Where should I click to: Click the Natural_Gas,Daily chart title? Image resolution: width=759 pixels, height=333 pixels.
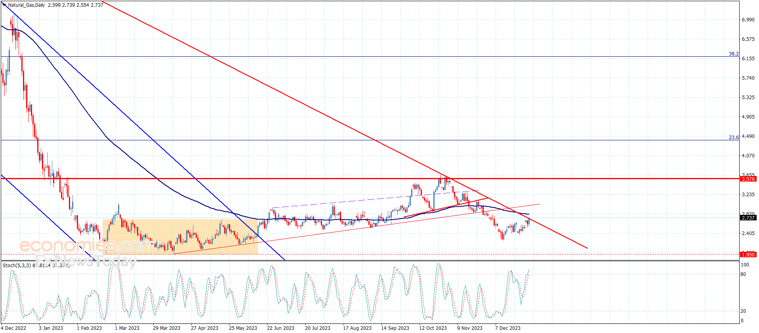click(x=27, y=5)
